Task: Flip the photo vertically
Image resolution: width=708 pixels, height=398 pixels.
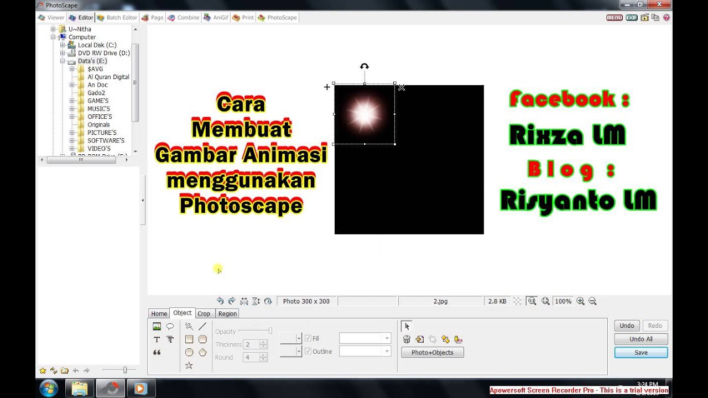Action: [x=256, y=301]
